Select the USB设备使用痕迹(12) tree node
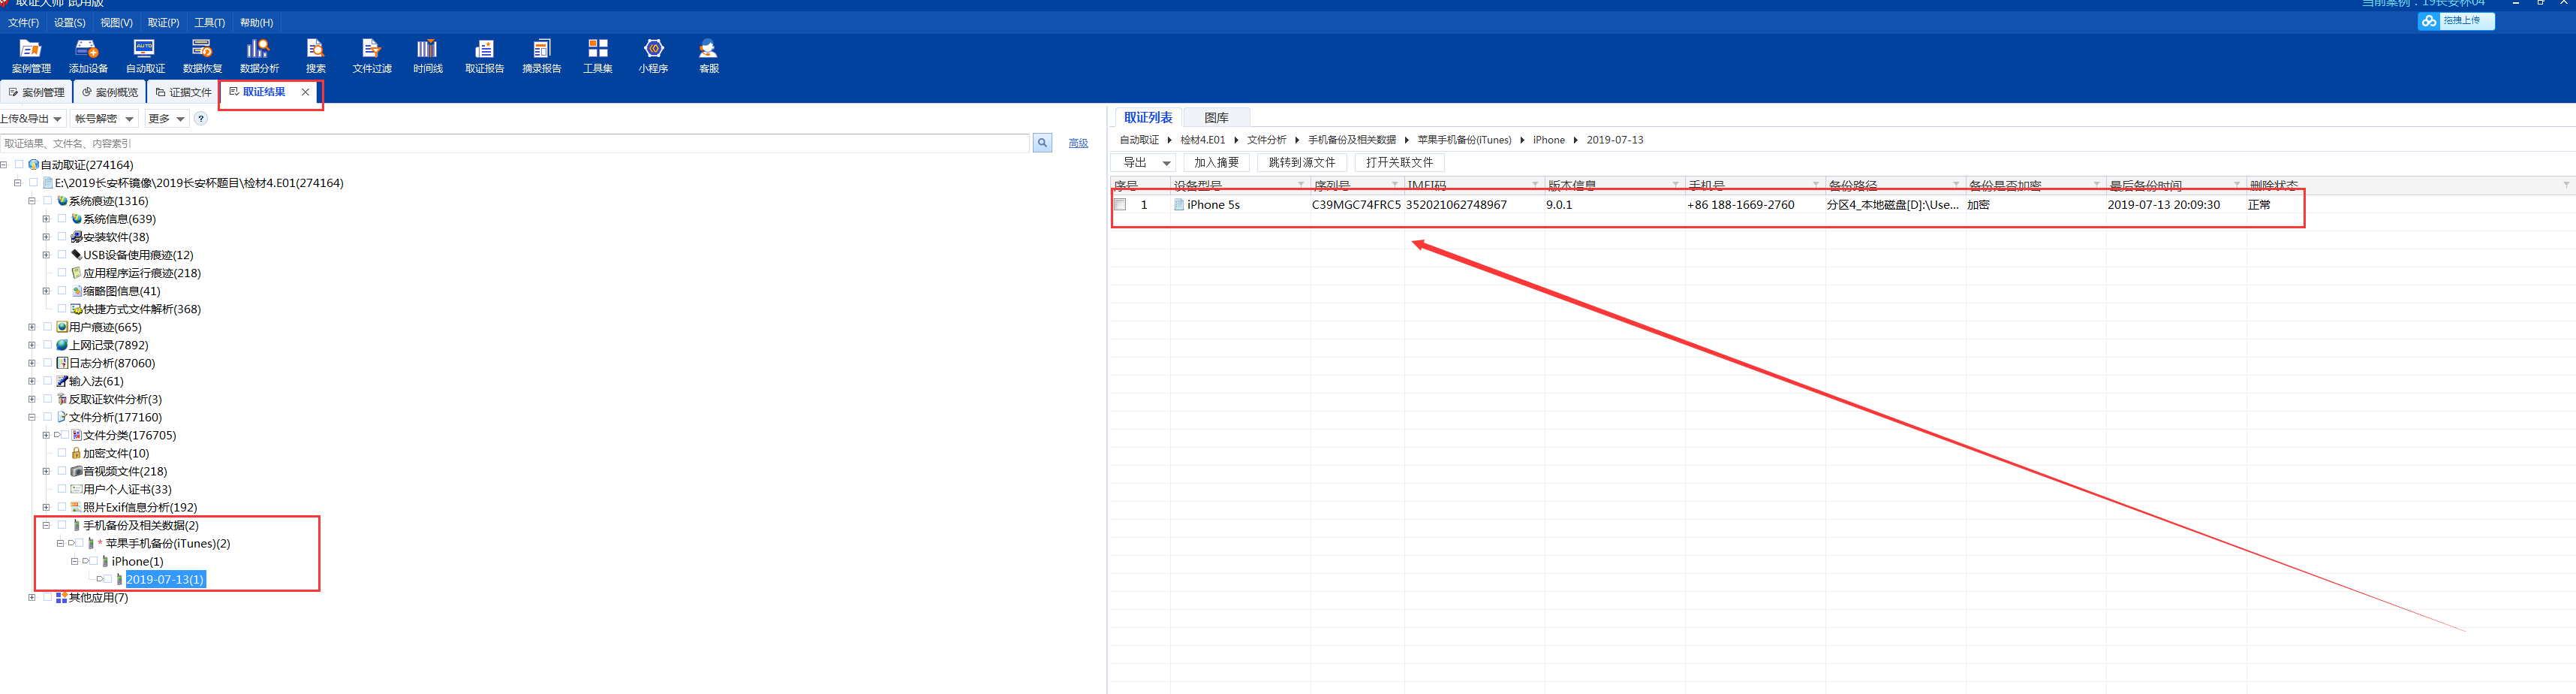 point(138,255)
